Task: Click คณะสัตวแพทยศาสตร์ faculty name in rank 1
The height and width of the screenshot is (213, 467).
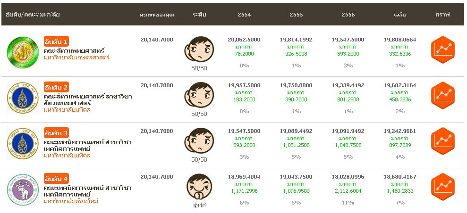Action: click(x=74, y=50)
